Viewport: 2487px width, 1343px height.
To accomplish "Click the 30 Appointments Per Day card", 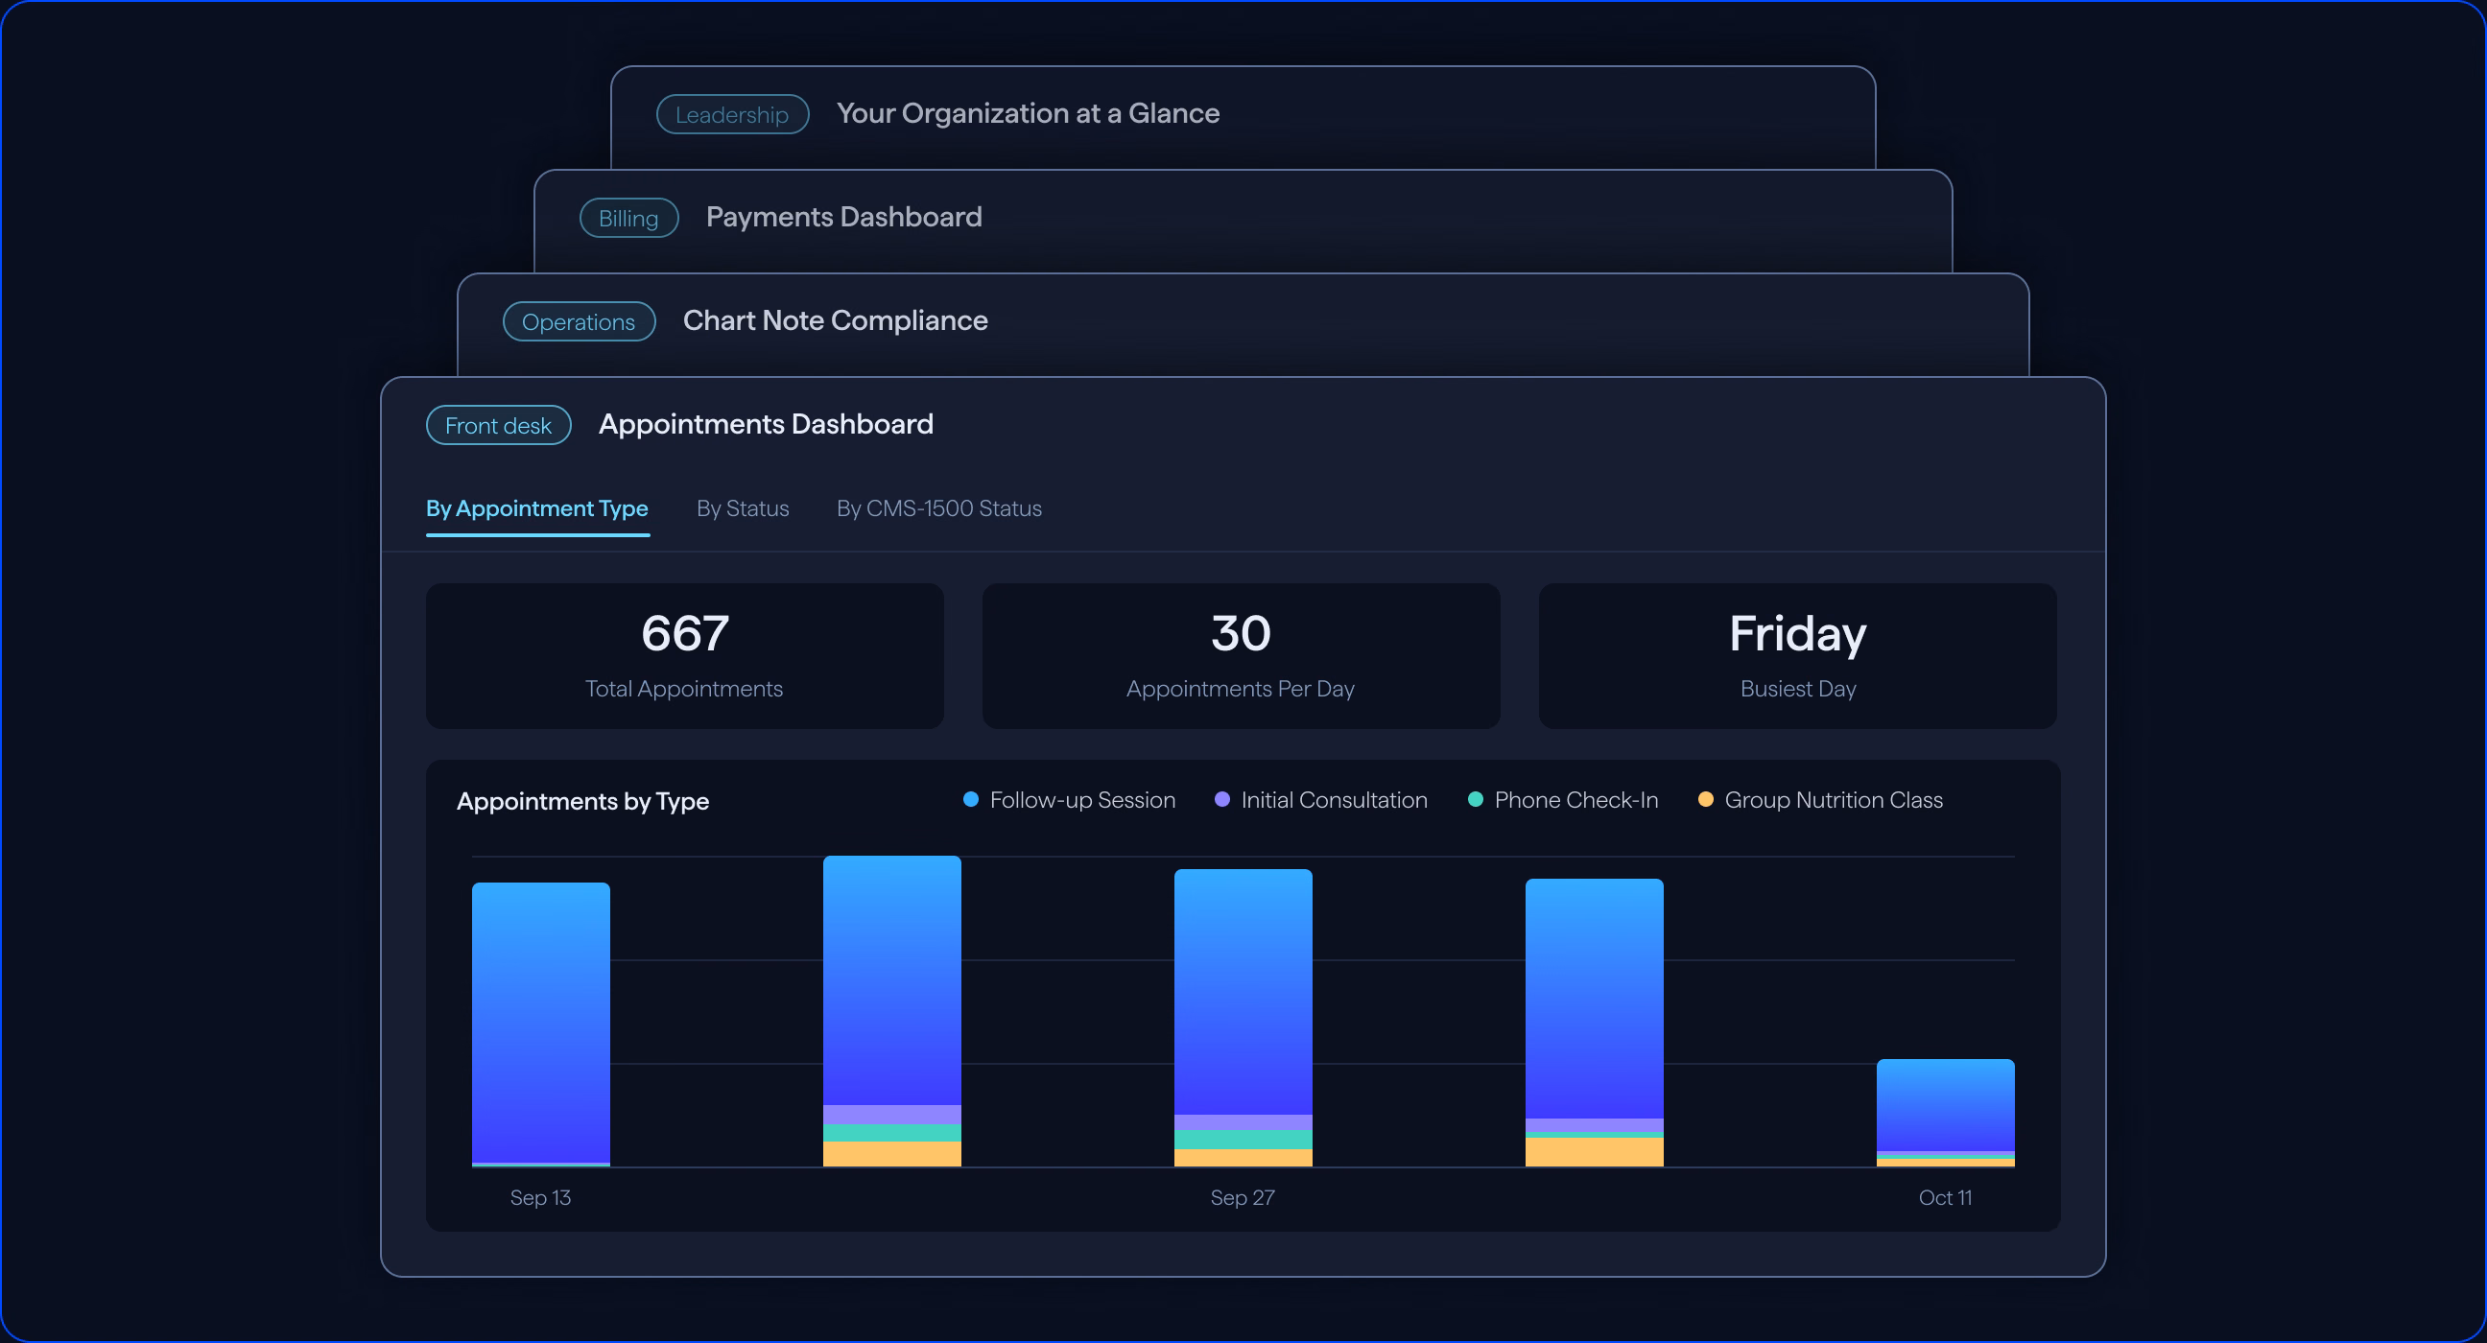I will tap(1241, 655).
